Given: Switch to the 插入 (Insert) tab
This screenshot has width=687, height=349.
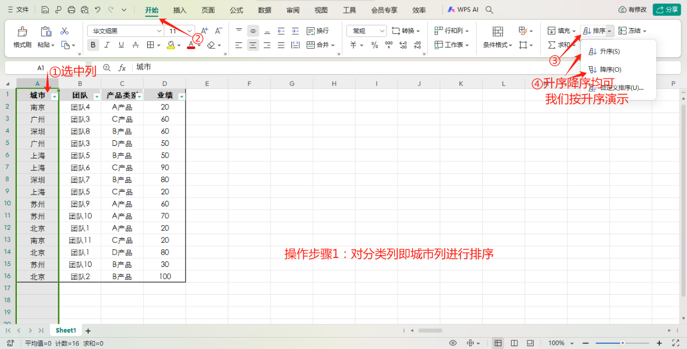Looking at the screenshot, I should 180,10.
